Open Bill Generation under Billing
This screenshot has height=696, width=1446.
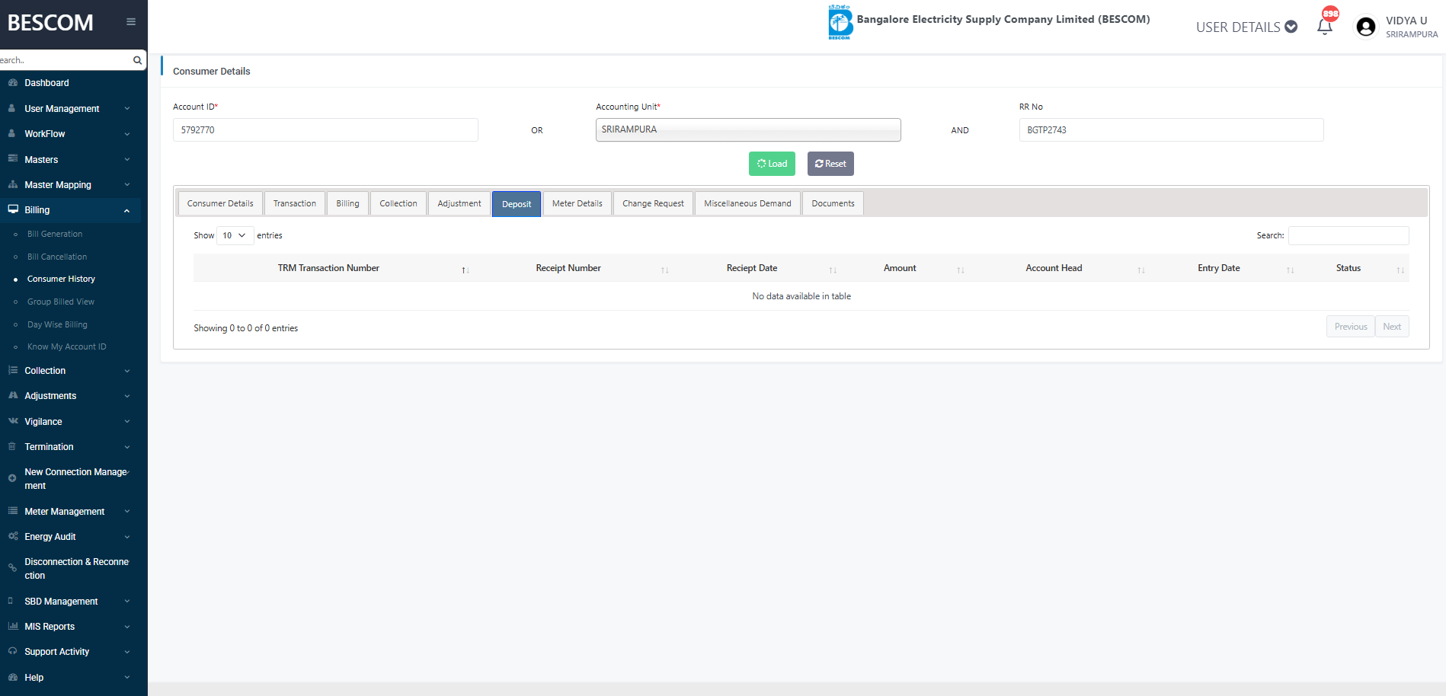55,234
